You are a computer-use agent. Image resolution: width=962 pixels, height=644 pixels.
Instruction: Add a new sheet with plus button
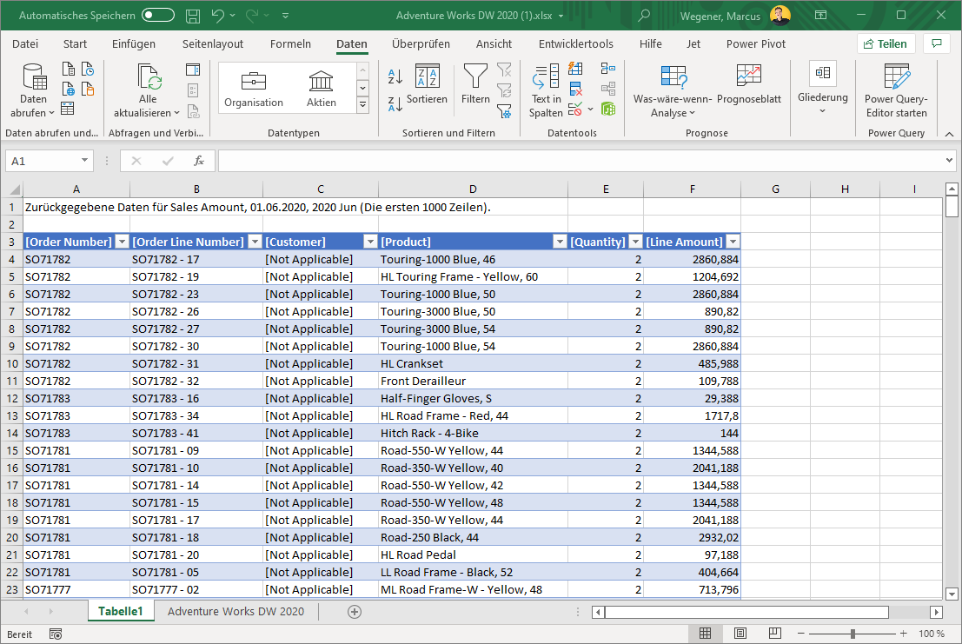[x=355, y=612]
